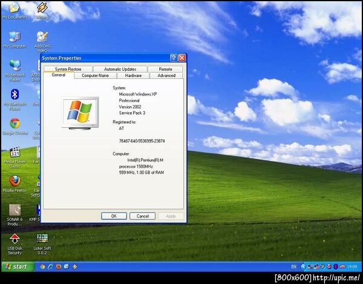Click the EN language indicator
This screenshot has width=363, height=284.
[x=293, y=266]
